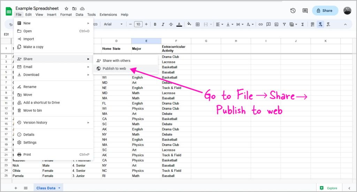Open the Extensions menu
This screenshot has width=357, height=192.
pos(108,15)
